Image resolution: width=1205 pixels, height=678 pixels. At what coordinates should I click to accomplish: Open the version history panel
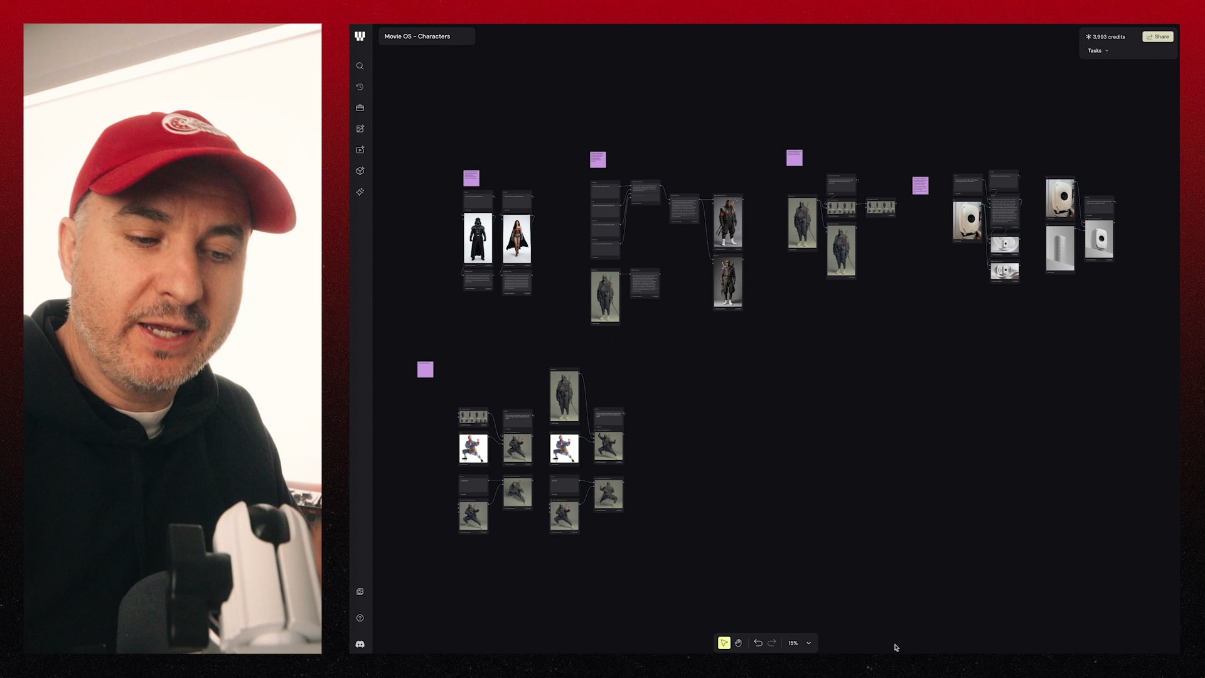coord(360,87)
